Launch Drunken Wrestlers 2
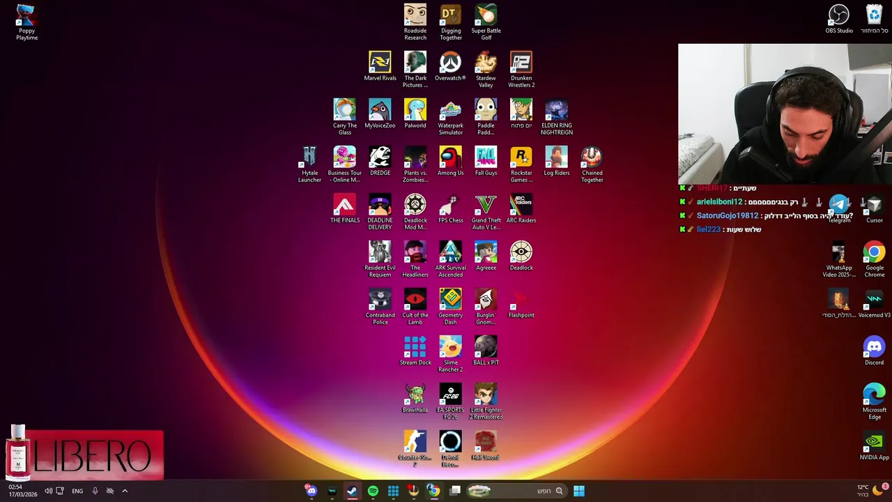 point(521,70)
